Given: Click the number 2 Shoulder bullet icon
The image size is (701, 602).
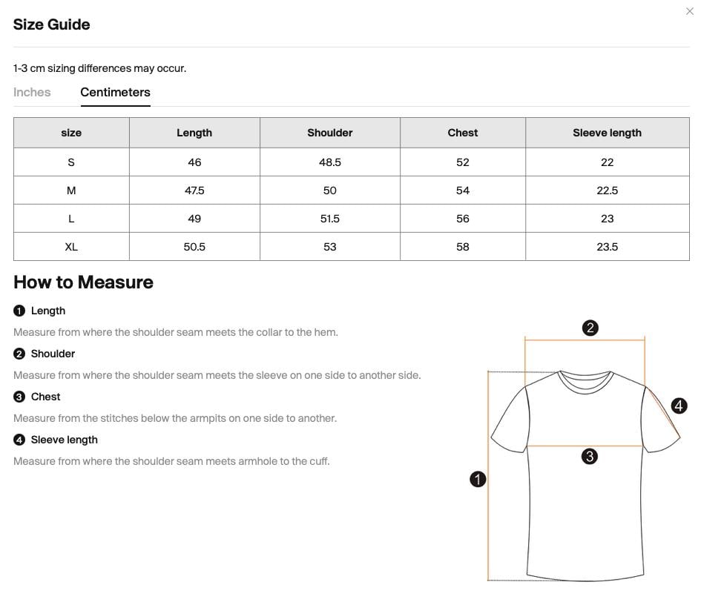Looking at the screenshot, I should tap(19, 354).
